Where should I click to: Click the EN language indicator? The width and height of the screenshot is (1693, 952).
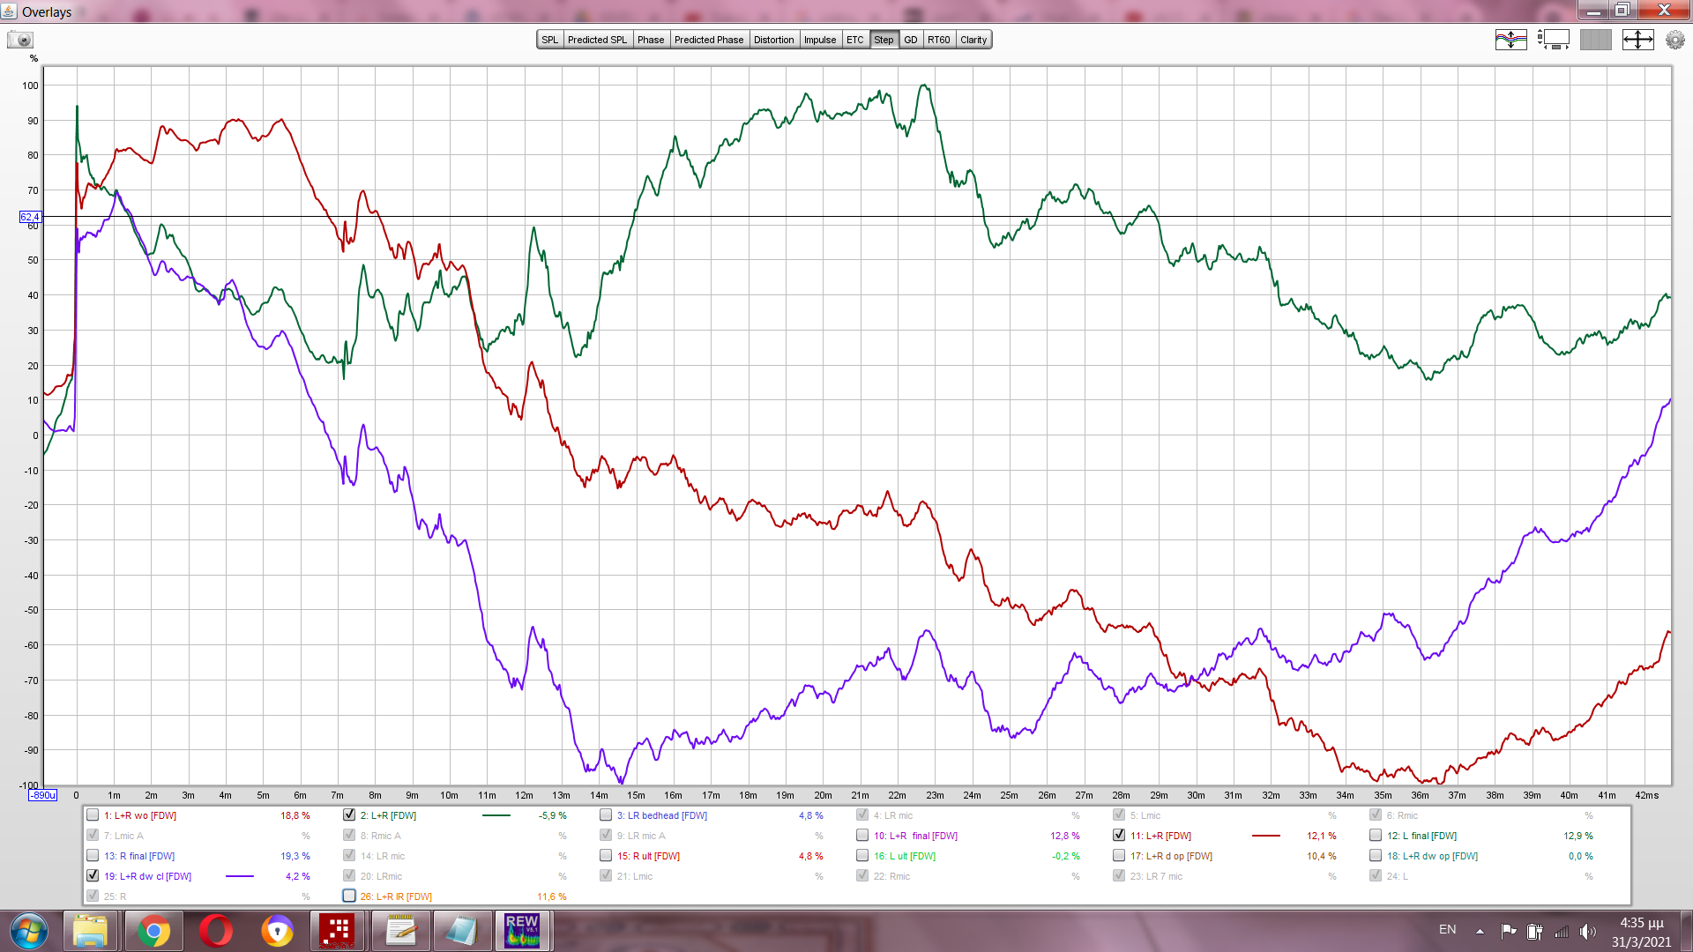pos(1447,930)
